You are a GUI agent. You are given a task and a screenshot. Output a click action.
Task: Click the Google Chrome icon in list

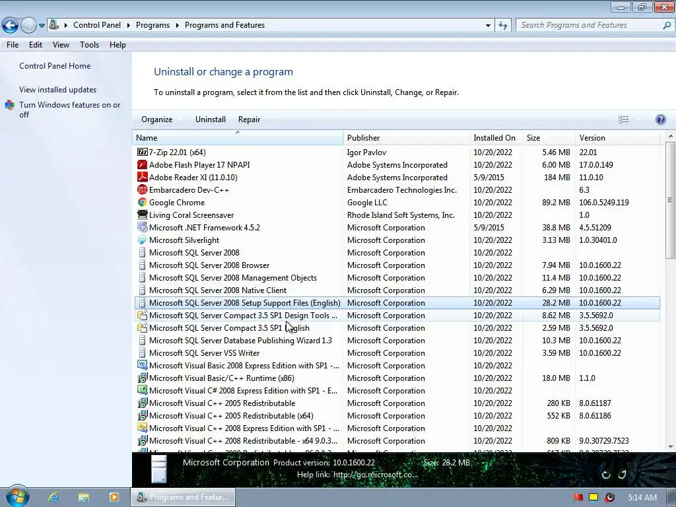[x=143, y=202]
